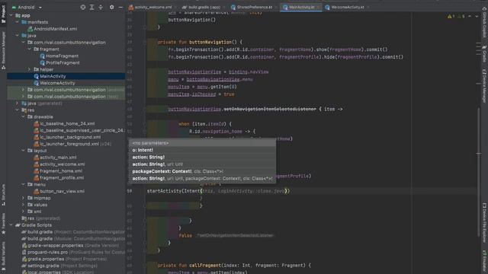Collapse the fragment package
The width and height of the screenshot is (488, 274).
point(29,49)
